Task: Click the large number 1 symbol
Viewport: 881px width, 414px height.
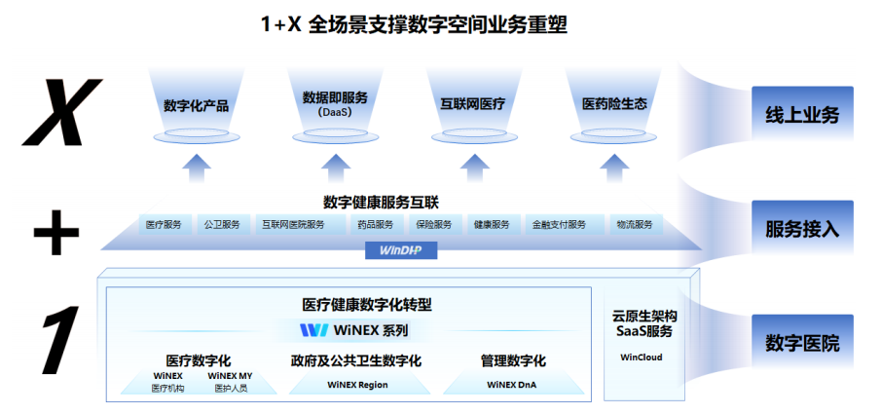Action: click(x=55, y=339)
